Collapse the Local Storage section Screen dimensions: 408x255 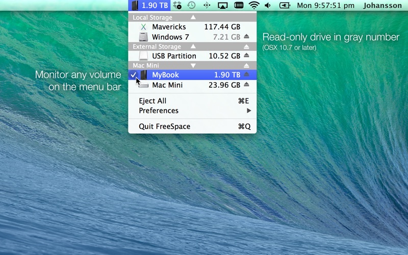coord(193,17)
